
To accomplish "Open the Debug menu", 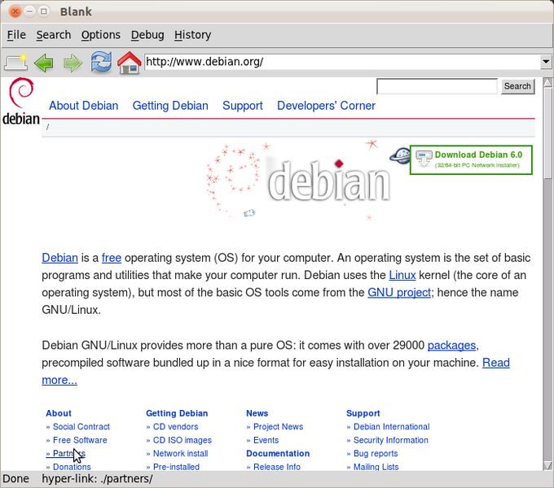I will [x=147, y=35].
